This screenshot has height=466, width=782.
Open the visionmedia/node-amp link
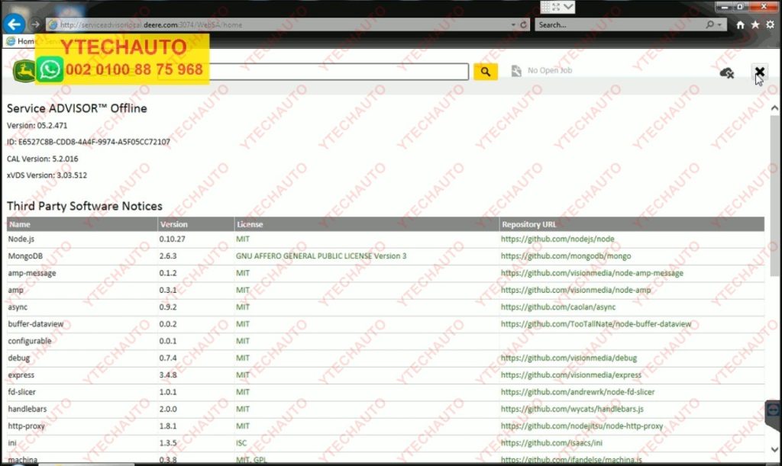coord(576,290)
